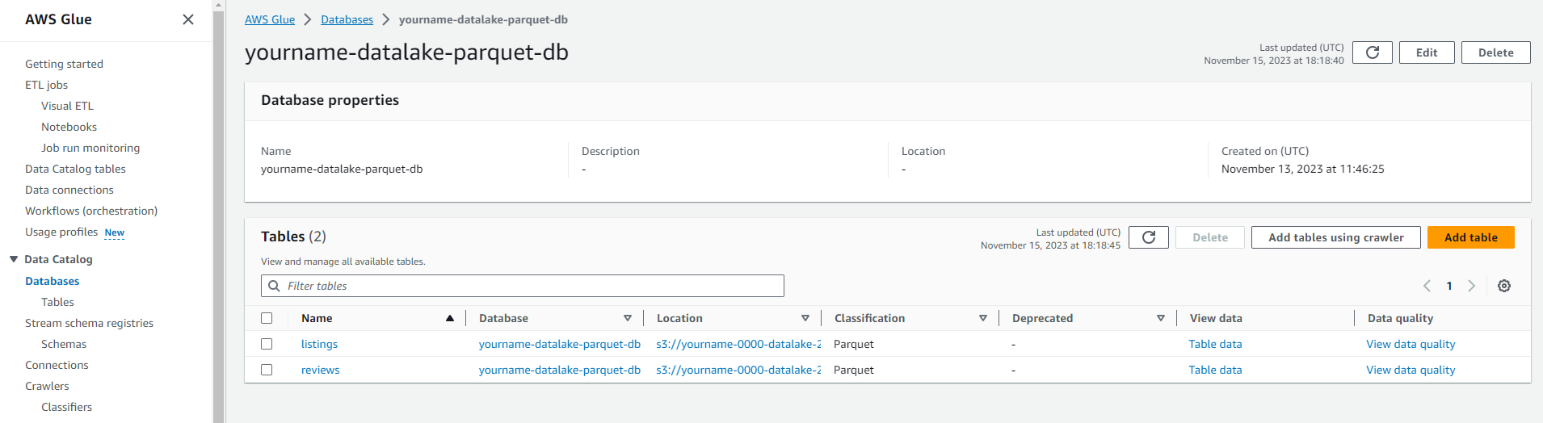Click the Created on date value
Image resolution: width=1543 pixels, height=423 pixels.
[x=1302, y=169]
